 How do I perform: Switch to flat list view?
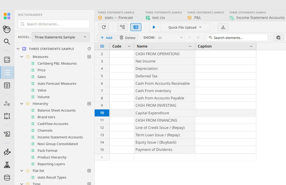click(x=136, y=27)
